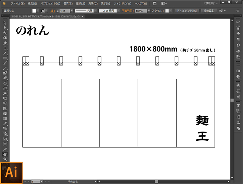The width and height of the screenshot is (243, 184).
Task: Toggle the Hand tool
Action: 5,154
